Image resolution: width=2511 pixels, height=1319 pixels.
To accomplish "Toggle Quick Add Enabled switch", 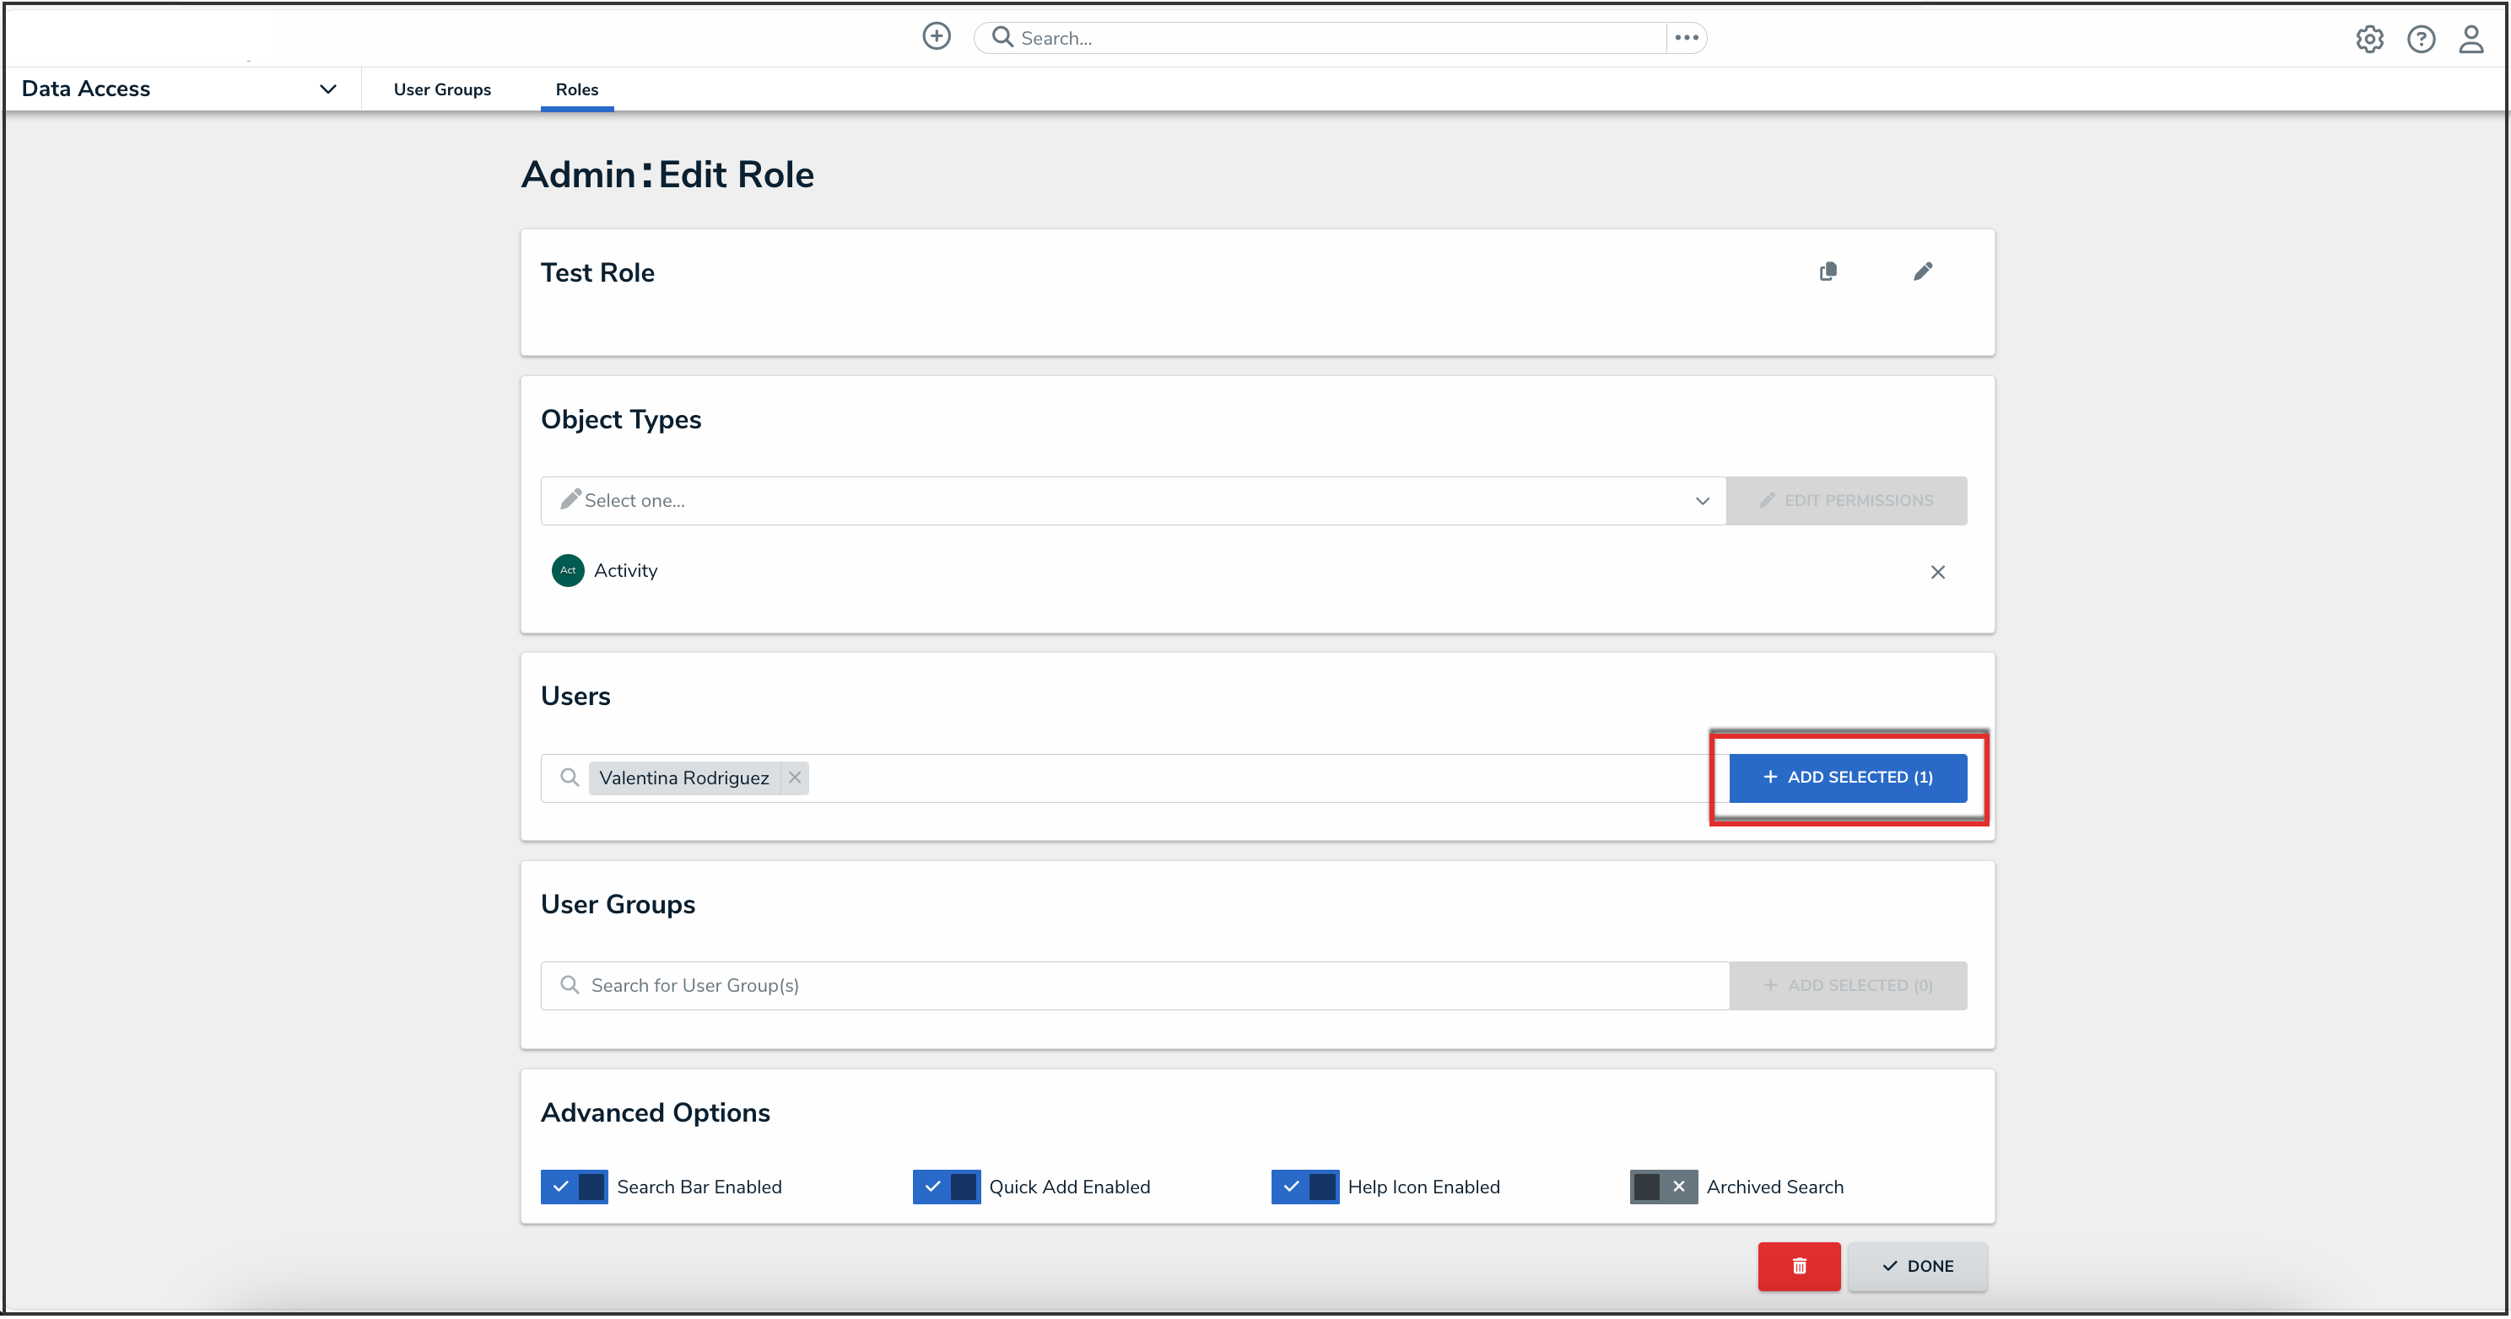I will (x=946, y=1187).
